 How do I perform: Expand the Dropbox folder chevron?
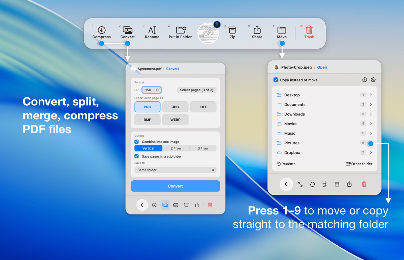(371, 153)
